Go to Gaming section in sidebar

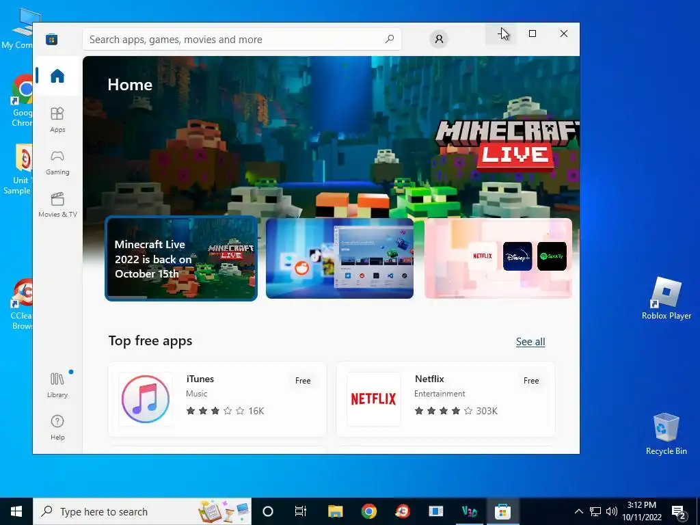point(57,162)
